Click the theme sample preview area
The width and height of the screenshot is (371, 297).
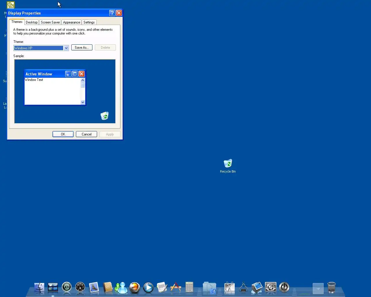(x=65, y=91)
